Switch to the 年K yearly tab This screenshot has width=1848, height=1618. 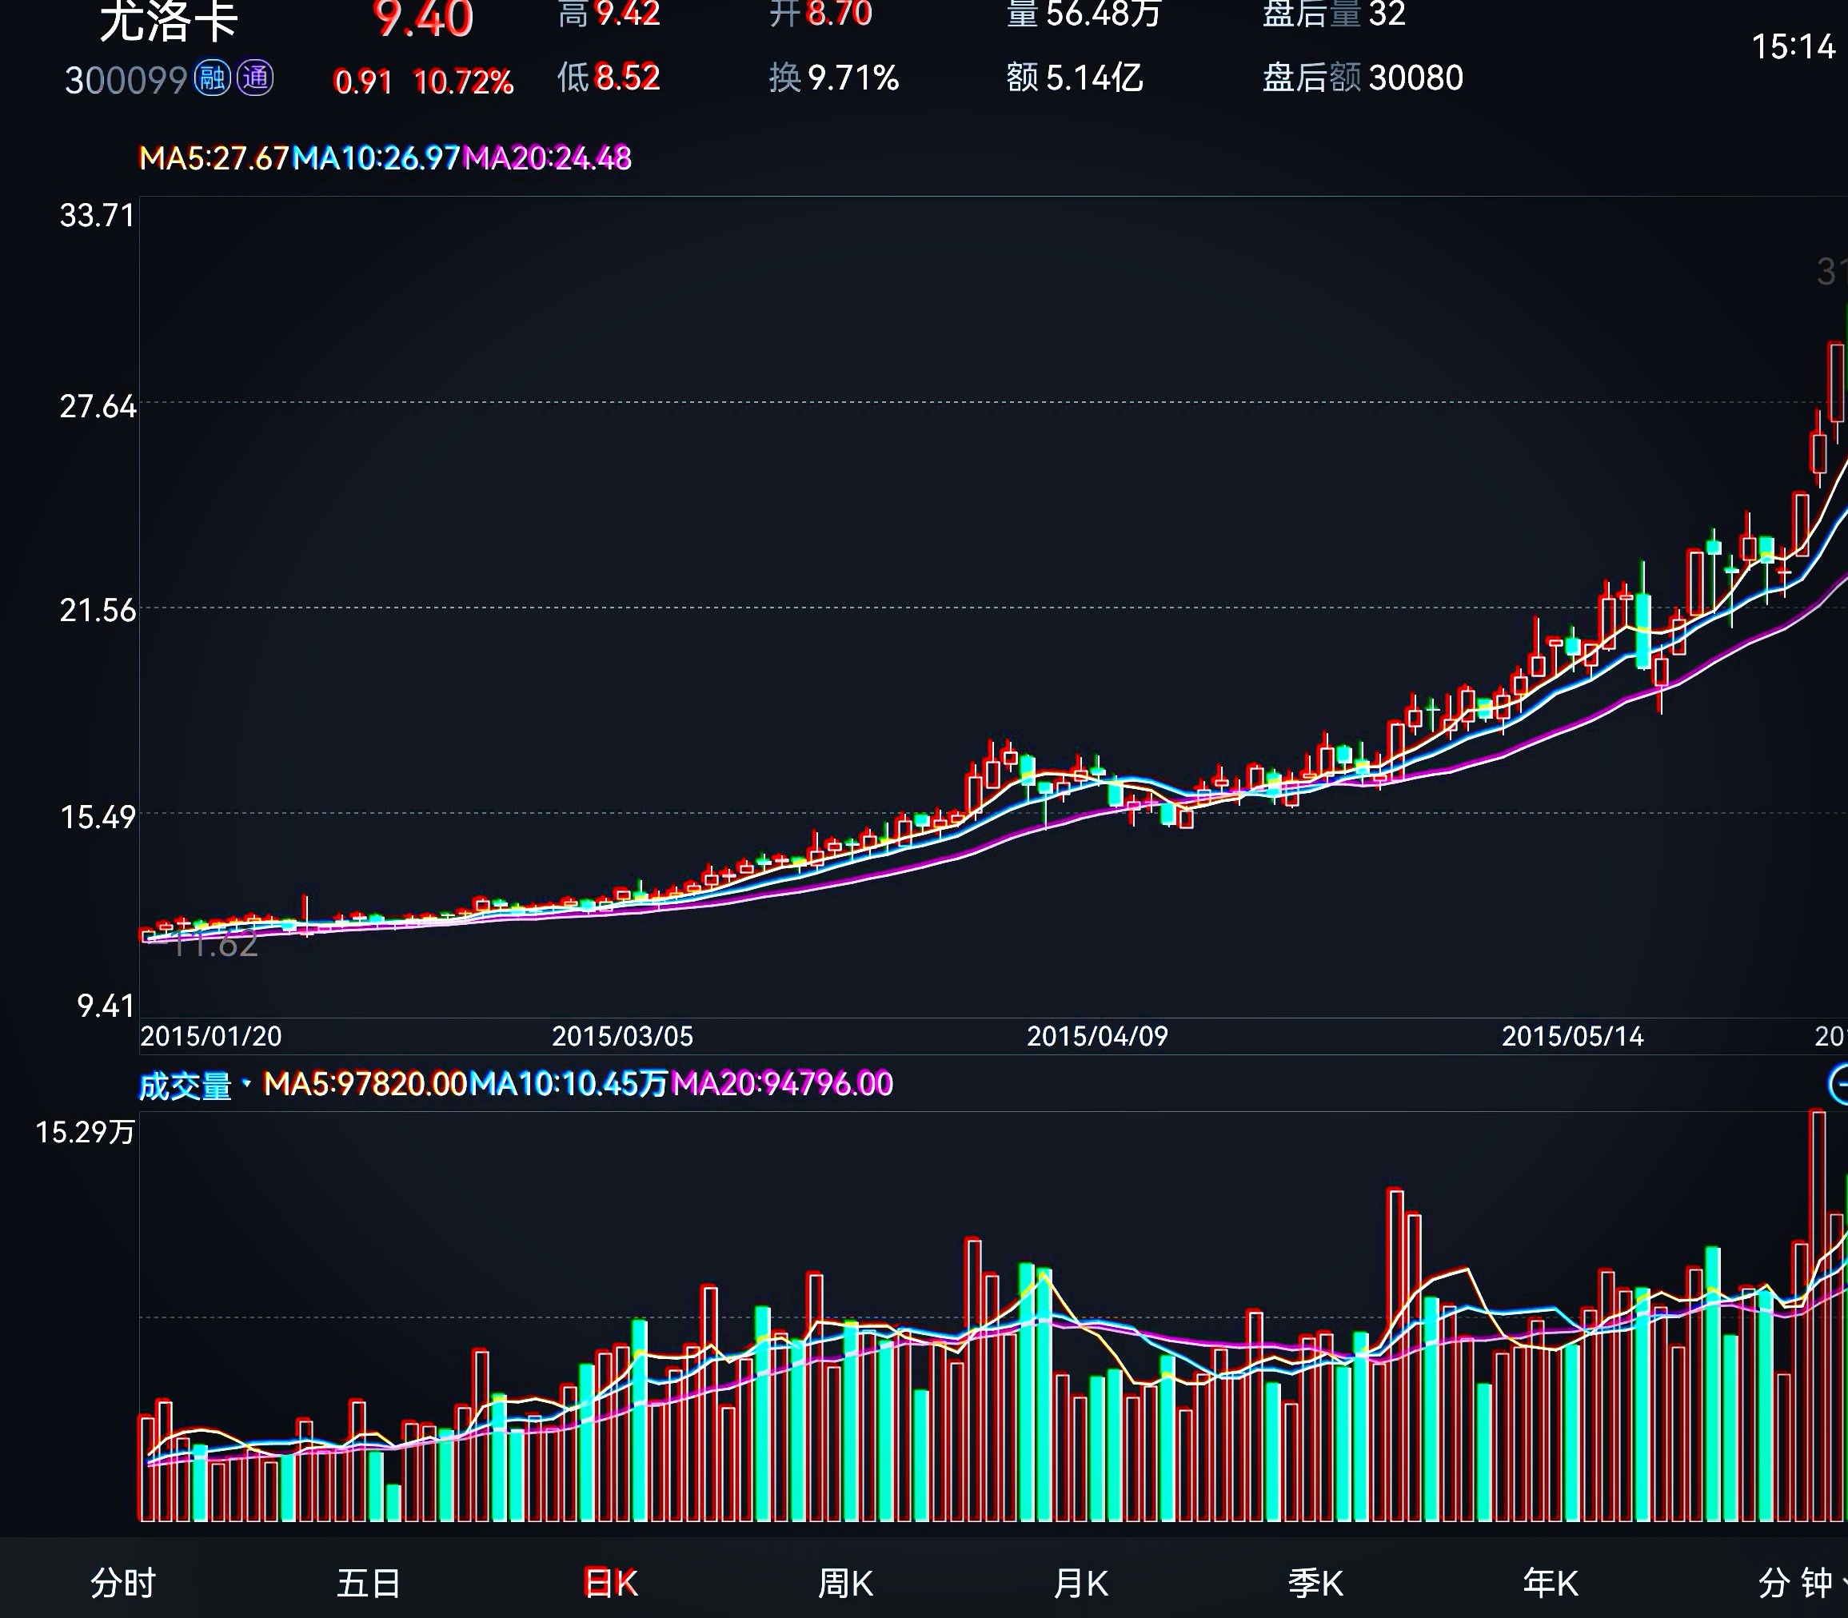coord(1550,1583)
